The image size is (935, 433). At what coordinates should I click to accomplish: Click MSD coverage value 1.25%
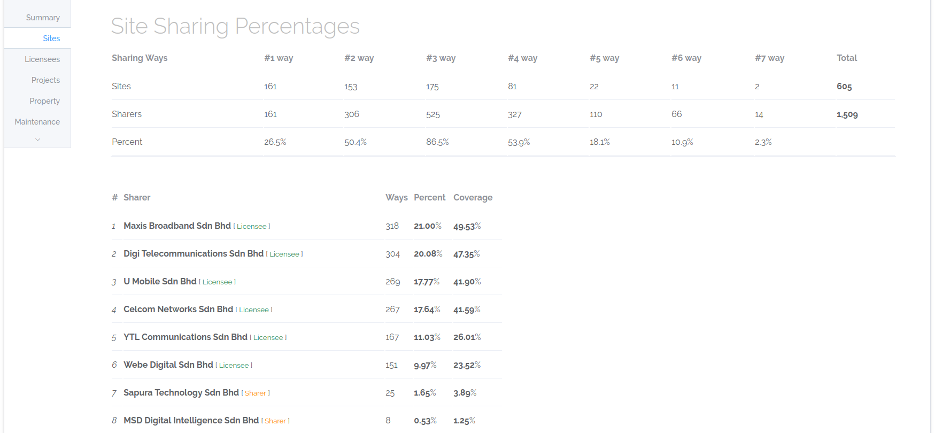click(465, 421)
